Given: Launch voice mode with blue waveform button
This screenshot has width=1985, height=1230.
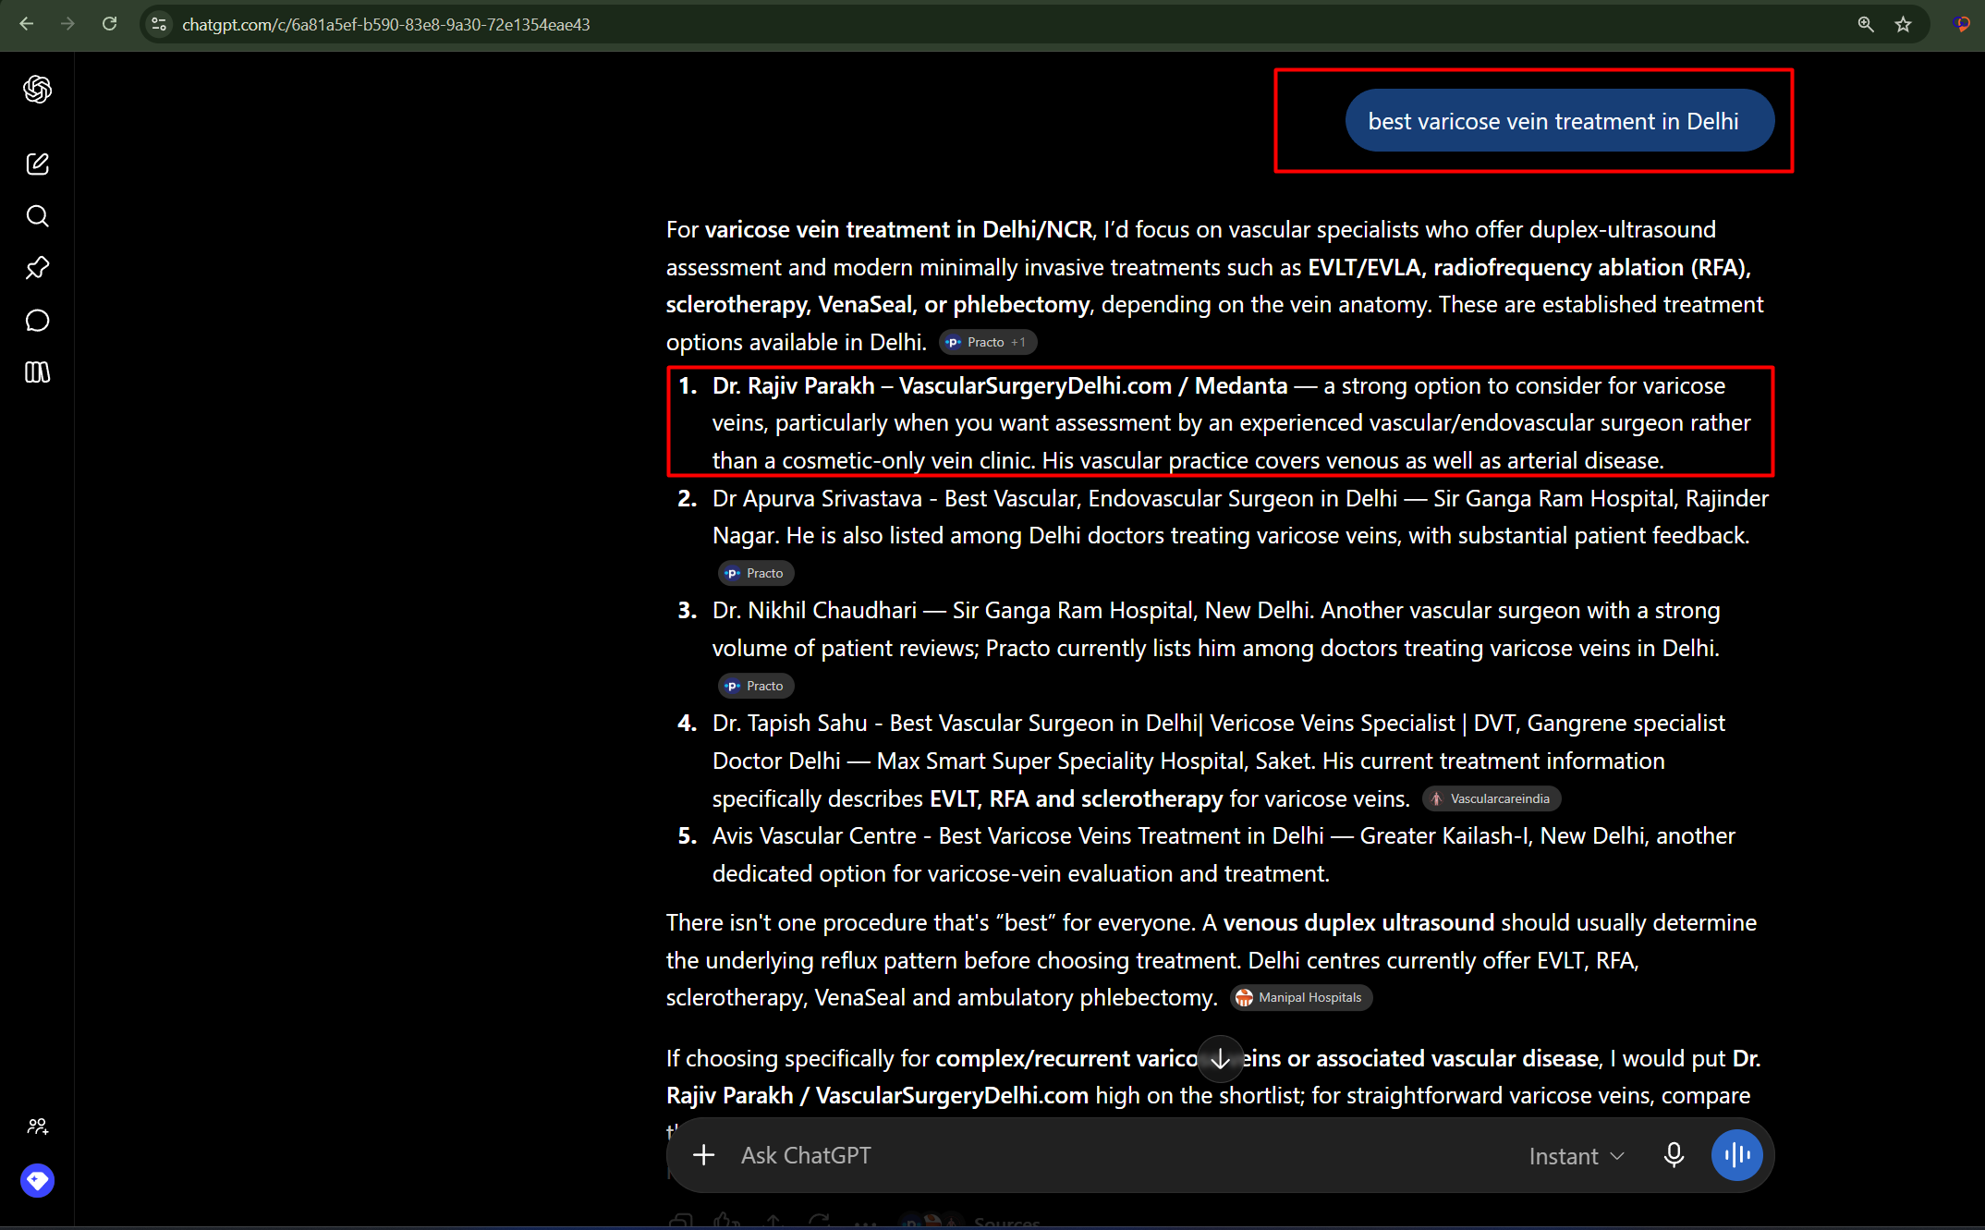Looking at the screenshot, I should click(x=1737, y=1155).
